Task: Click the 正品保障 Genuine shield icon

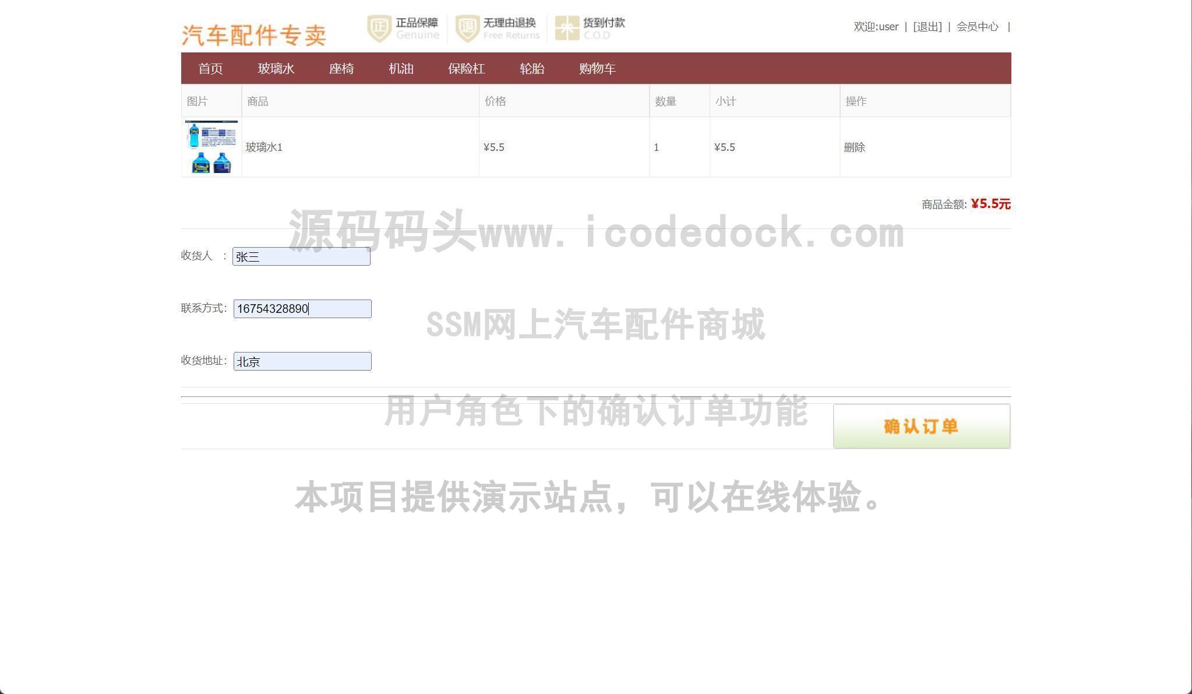Action: tap(379, 28)
